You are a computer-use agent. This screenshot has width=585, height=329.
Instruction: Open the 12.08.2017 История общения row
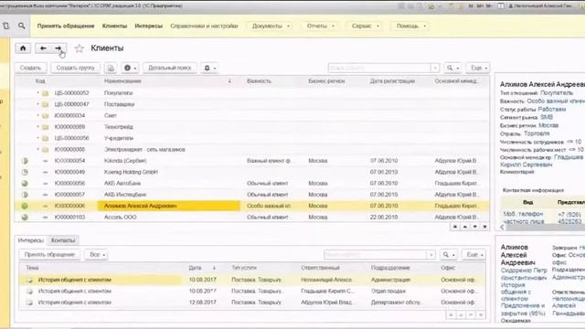coord(252,302)
